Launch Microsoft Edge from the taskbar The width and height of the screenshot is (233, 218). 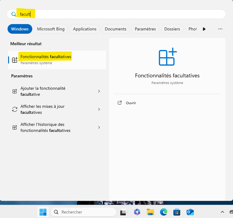tap(164, 212)
